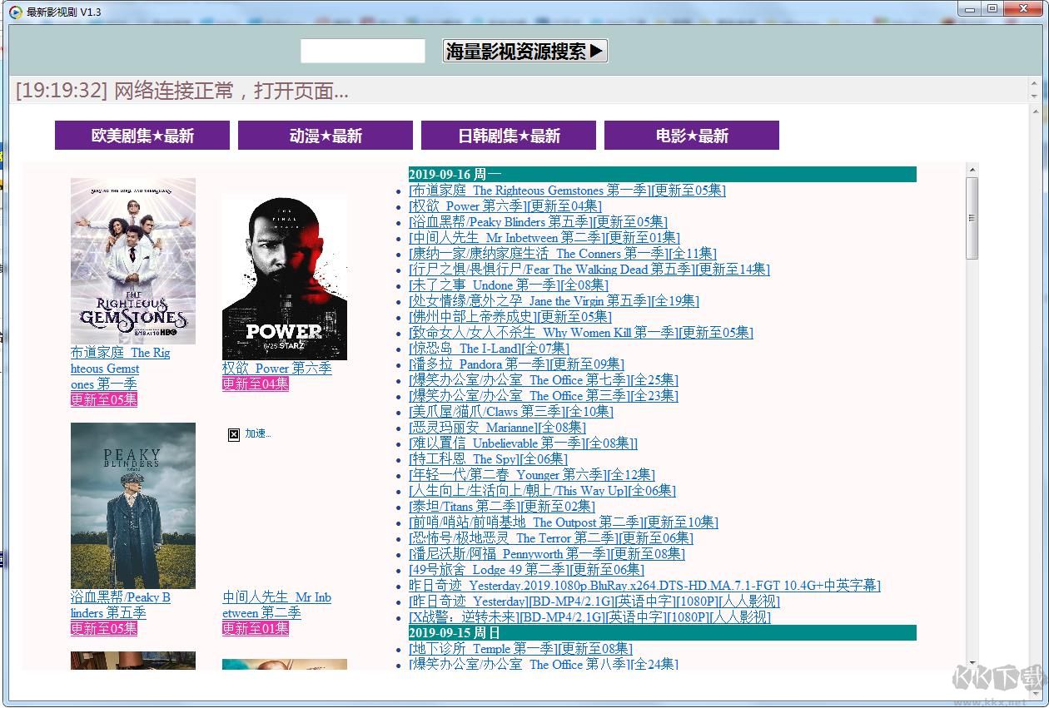Open list entry 恶灵玛丽安 Marianne
Viewport: 1049px width, 708px height.
(x=497, y=428)
